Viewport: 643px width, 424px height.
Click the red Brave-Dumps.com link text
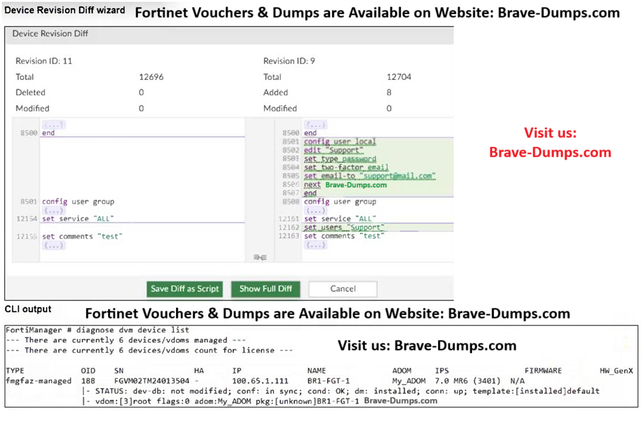(550, 152)
